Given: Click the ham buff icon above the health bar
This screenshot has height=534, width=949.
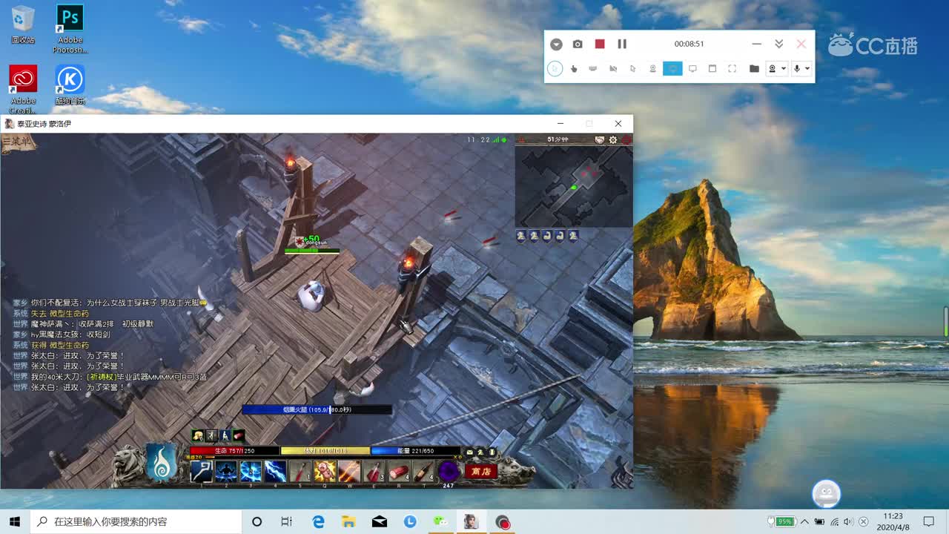Looking at the screenshot, I should [239, 435].
